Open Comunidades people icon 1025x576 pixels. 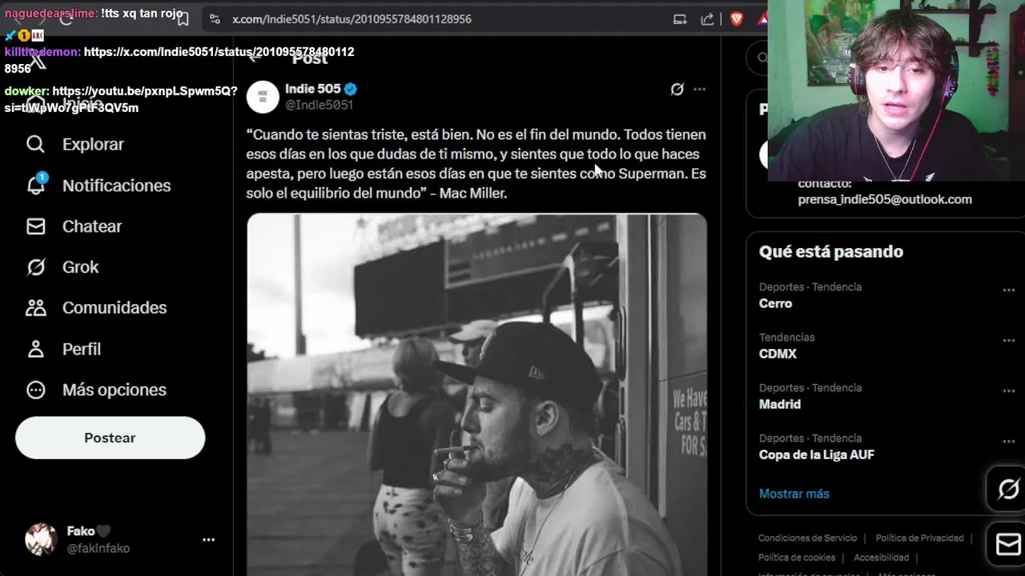click(35, 308)
